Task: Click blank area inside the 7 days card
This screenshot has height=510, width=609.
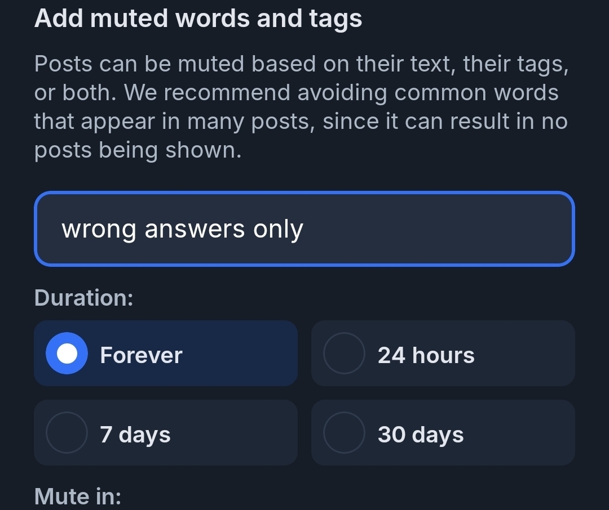Action: click(x=237, y=433)
